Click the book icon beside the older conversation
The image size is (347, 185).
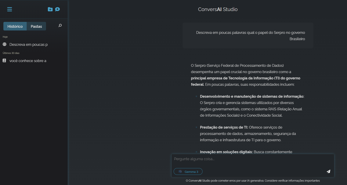pyautogui.click(x=5, y=61)
